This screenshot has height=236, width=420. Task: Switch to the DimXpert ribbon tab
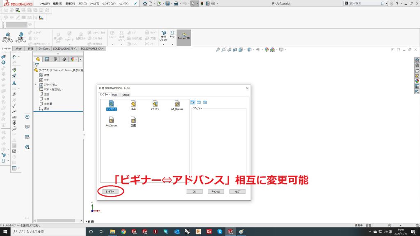(44, 49)
